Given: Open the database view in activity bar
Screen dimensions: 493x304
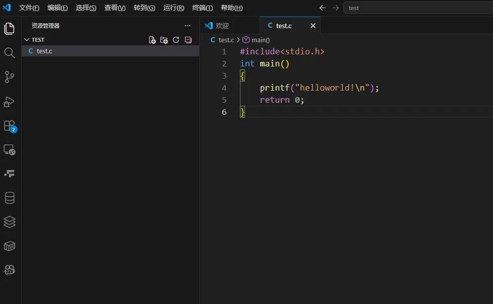Looking at the screenshot, I should point(10,198).
